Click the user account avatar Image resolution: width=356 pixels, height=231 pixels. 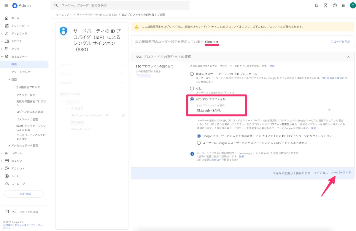pyautogui.click(x=352, y=6)
